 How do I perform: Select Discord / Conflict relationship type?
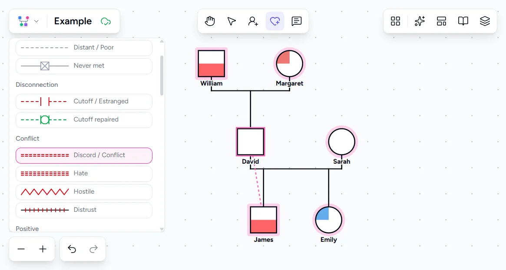[84, 155]
